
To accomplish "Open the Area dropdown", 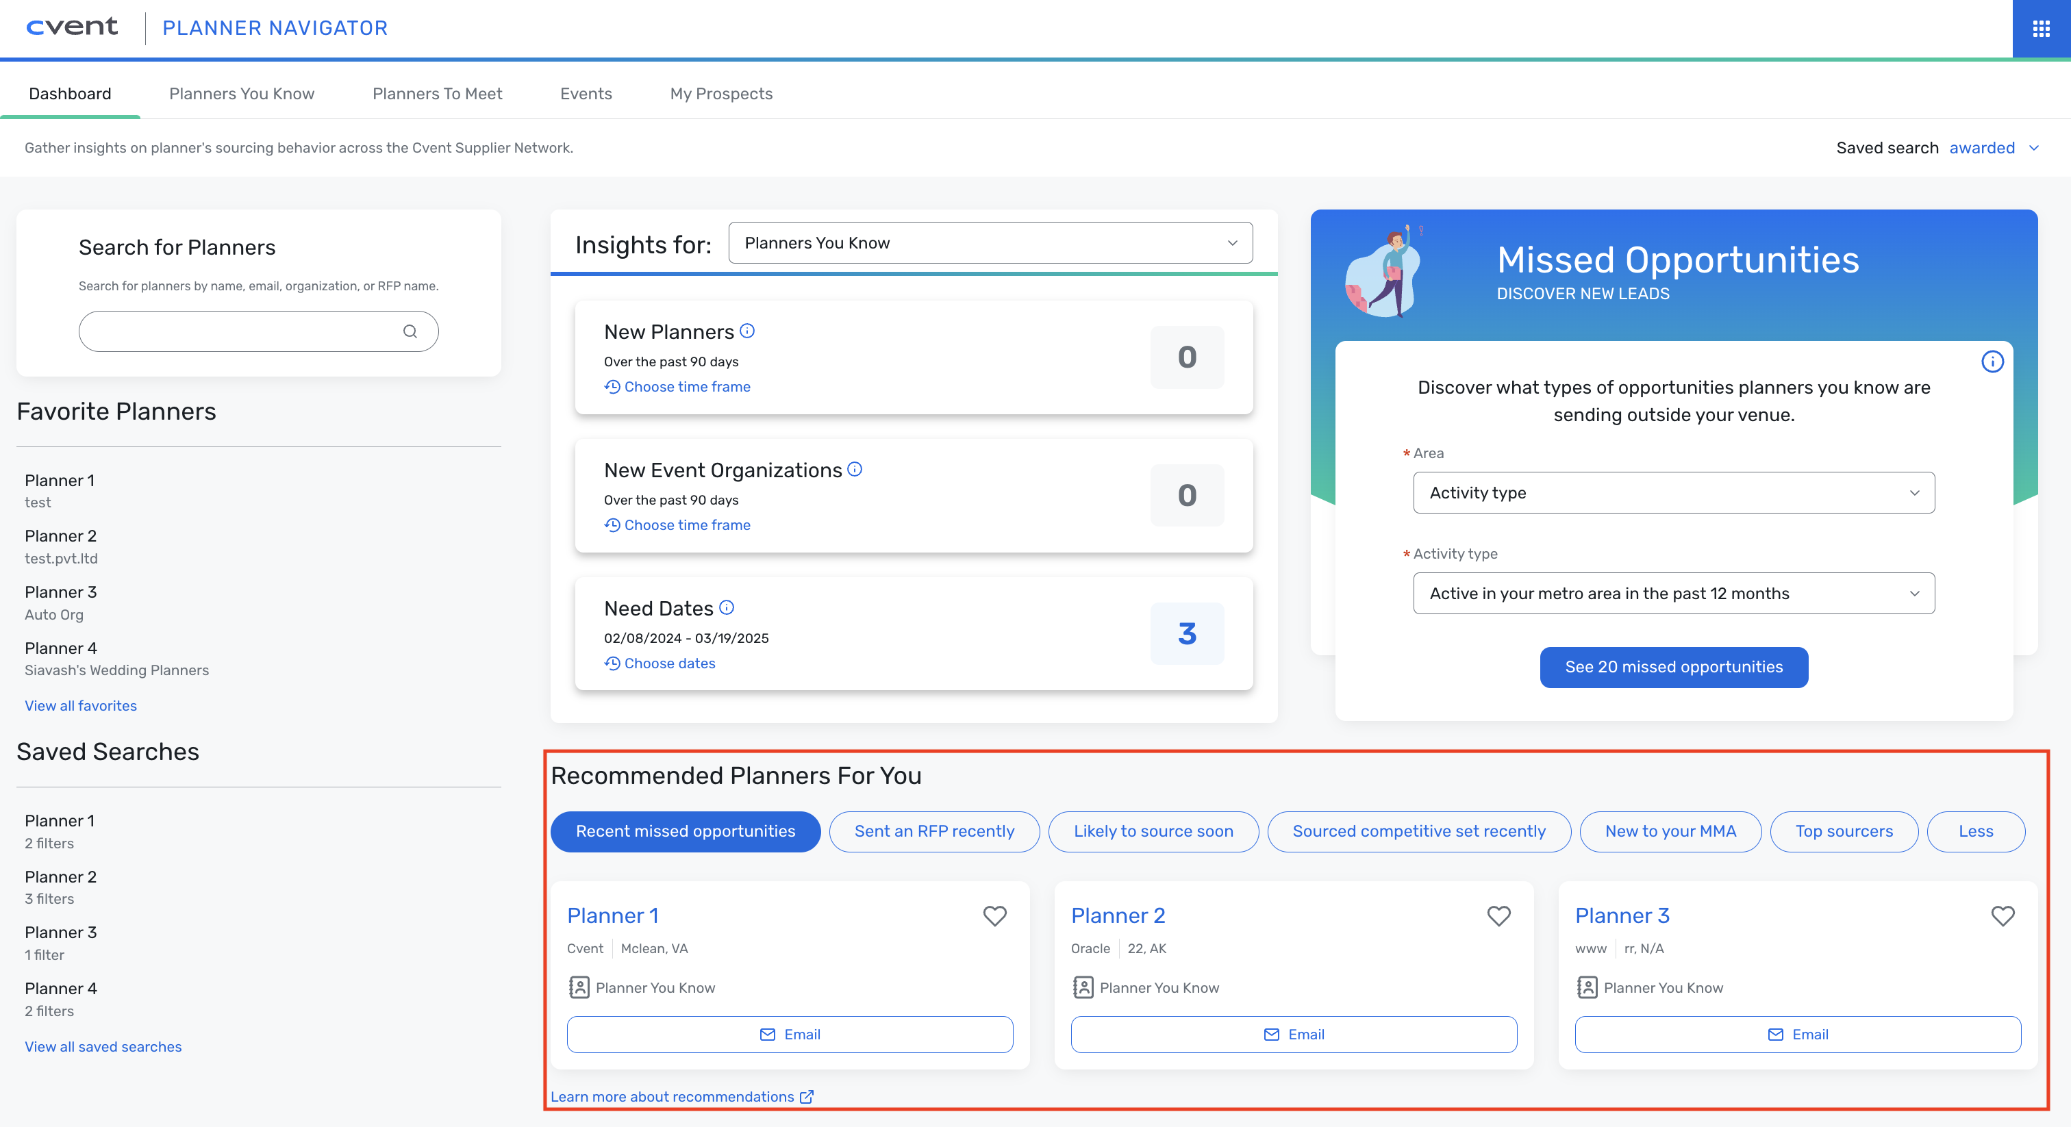I will pyautogui.click(x=1674, y=493).
